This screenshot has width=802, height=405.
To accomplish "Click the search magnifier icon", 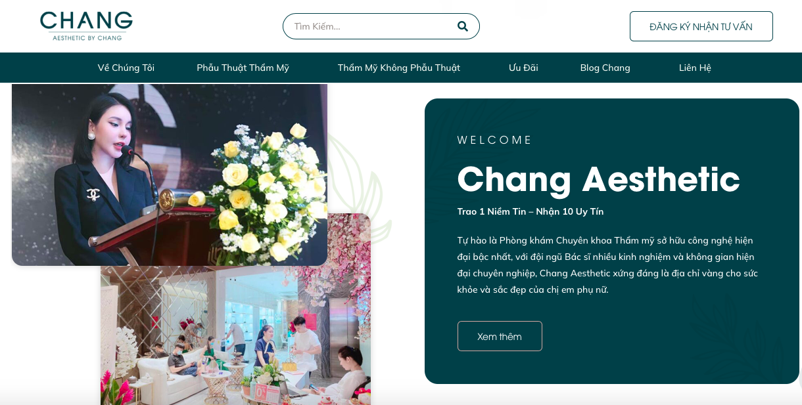I will coord(462,26).
